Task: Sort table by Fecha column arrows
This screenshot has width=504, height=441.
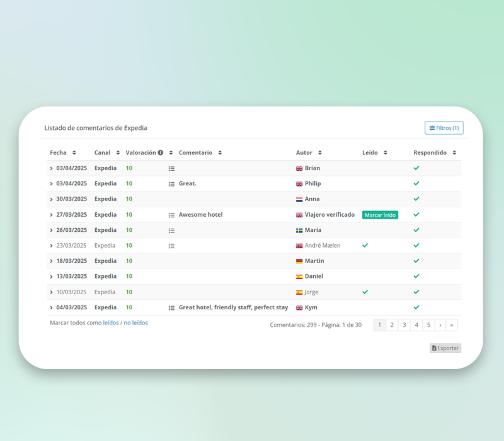Action: point(74,152)
